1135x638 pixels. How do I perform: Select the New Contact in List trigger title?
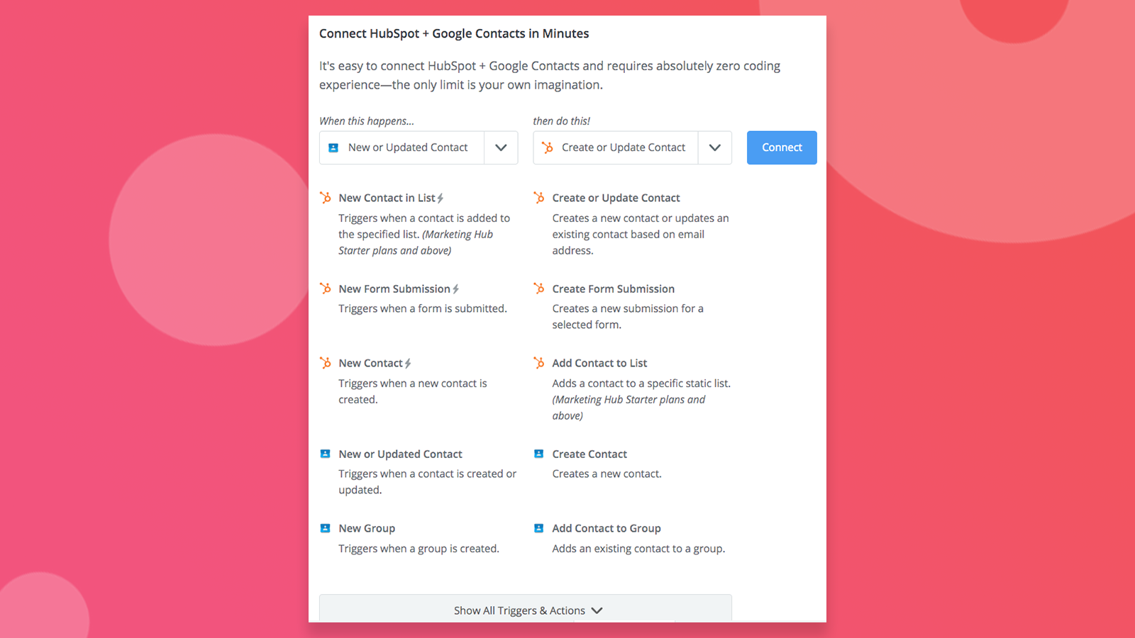(x=387, y=198)
